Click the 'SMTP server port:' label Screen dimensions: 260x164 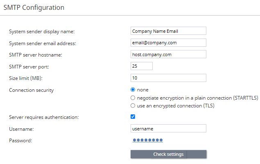click(x=29, y=67)
